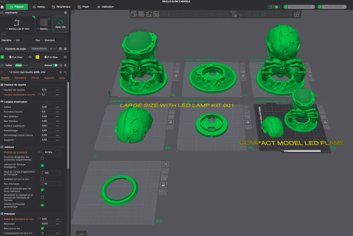
Task: Open plate 07 settings icon
Action: pyautogui.click(x=162, y=192)
